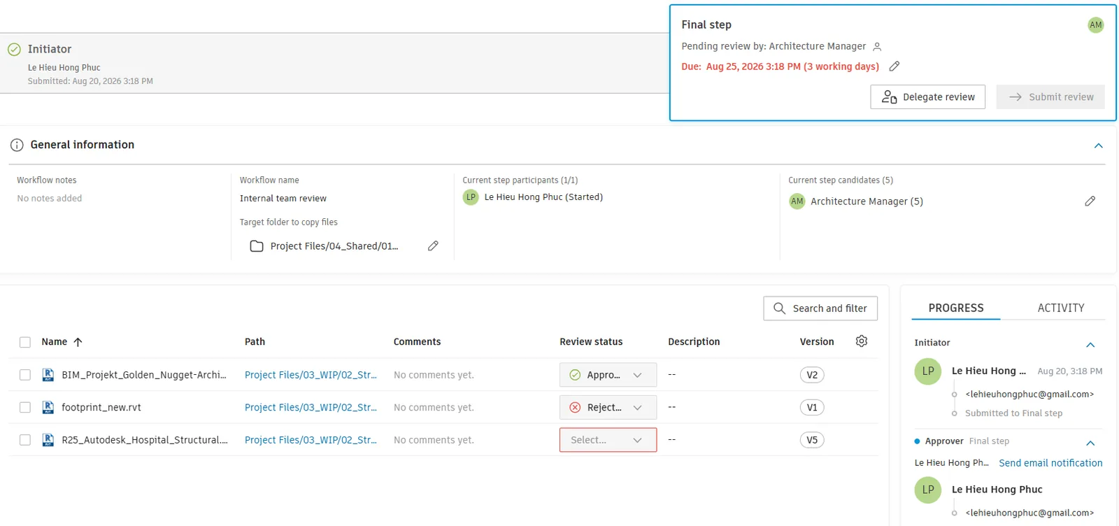Open the Rejected review status dropdown

[x=608, y=407]
